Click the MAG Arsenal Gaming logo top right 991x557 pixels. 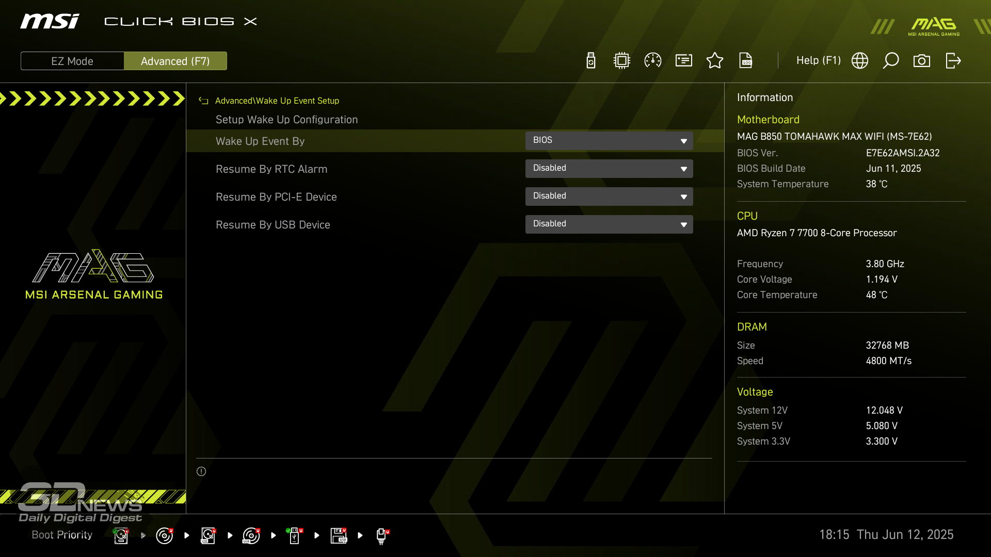[934, 27]
